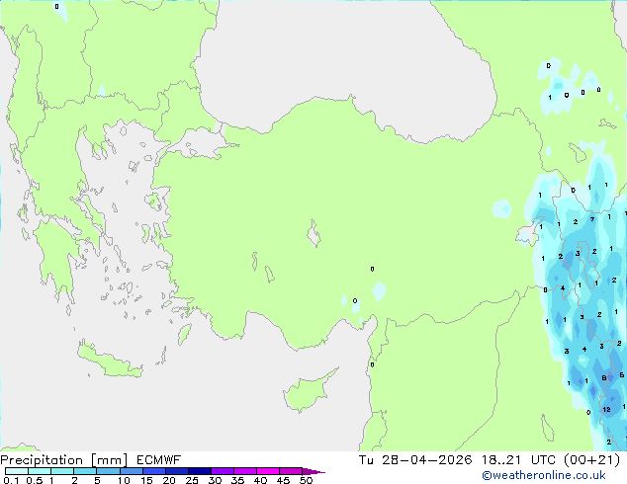
Task: Click the Crete island on the map
Action: 109,361
